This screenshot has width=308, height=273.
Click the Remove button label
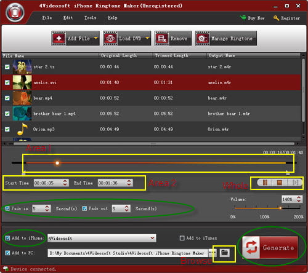pyautogui.click(x=179, y=38)
